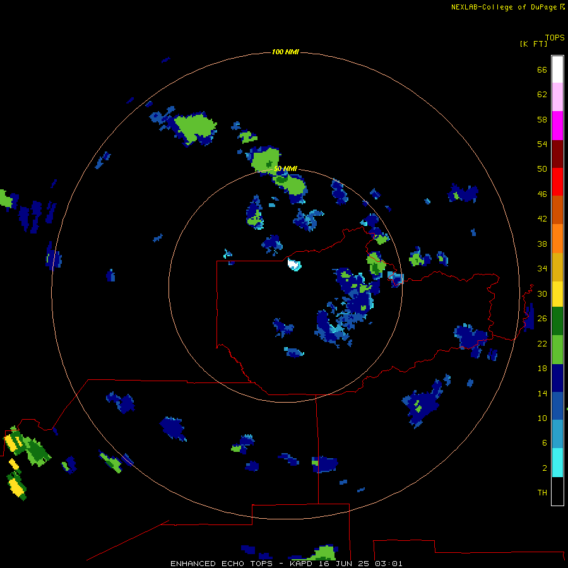Select the 100 NMI range ring label
The image size is (568, 568).
[285, 52]
